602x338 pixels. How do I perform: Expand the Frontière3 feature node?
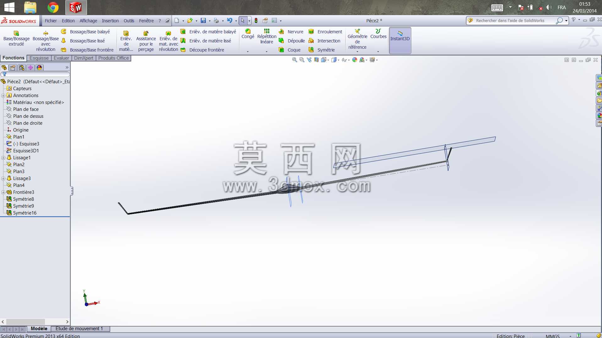pyautogui.click(x=3, y=192)
